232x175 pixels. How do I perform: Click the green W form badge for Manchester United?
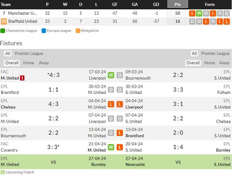pyautogui.click(x=198, y=13)
